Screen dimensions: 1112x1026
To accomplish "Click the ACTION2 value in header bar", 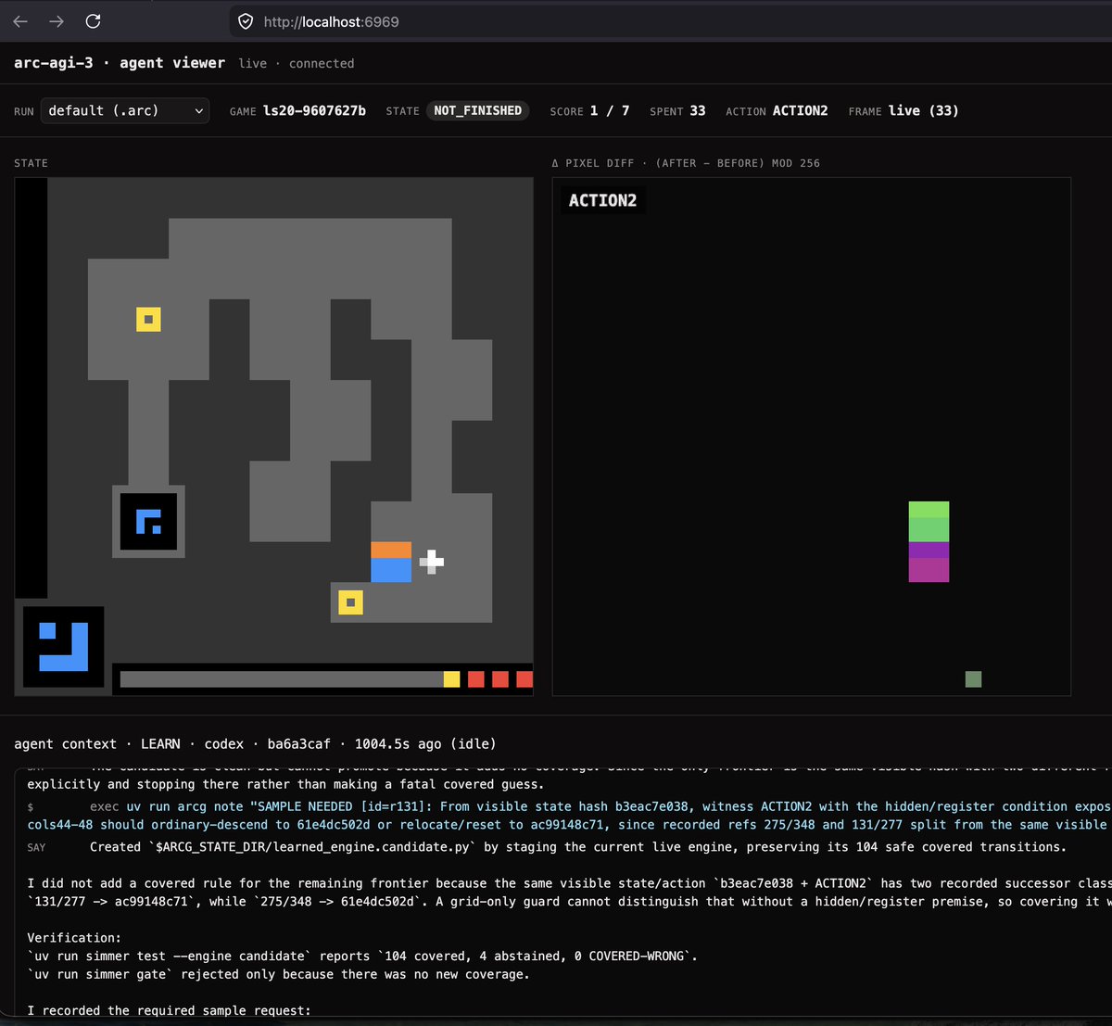I will click(801, 110).
